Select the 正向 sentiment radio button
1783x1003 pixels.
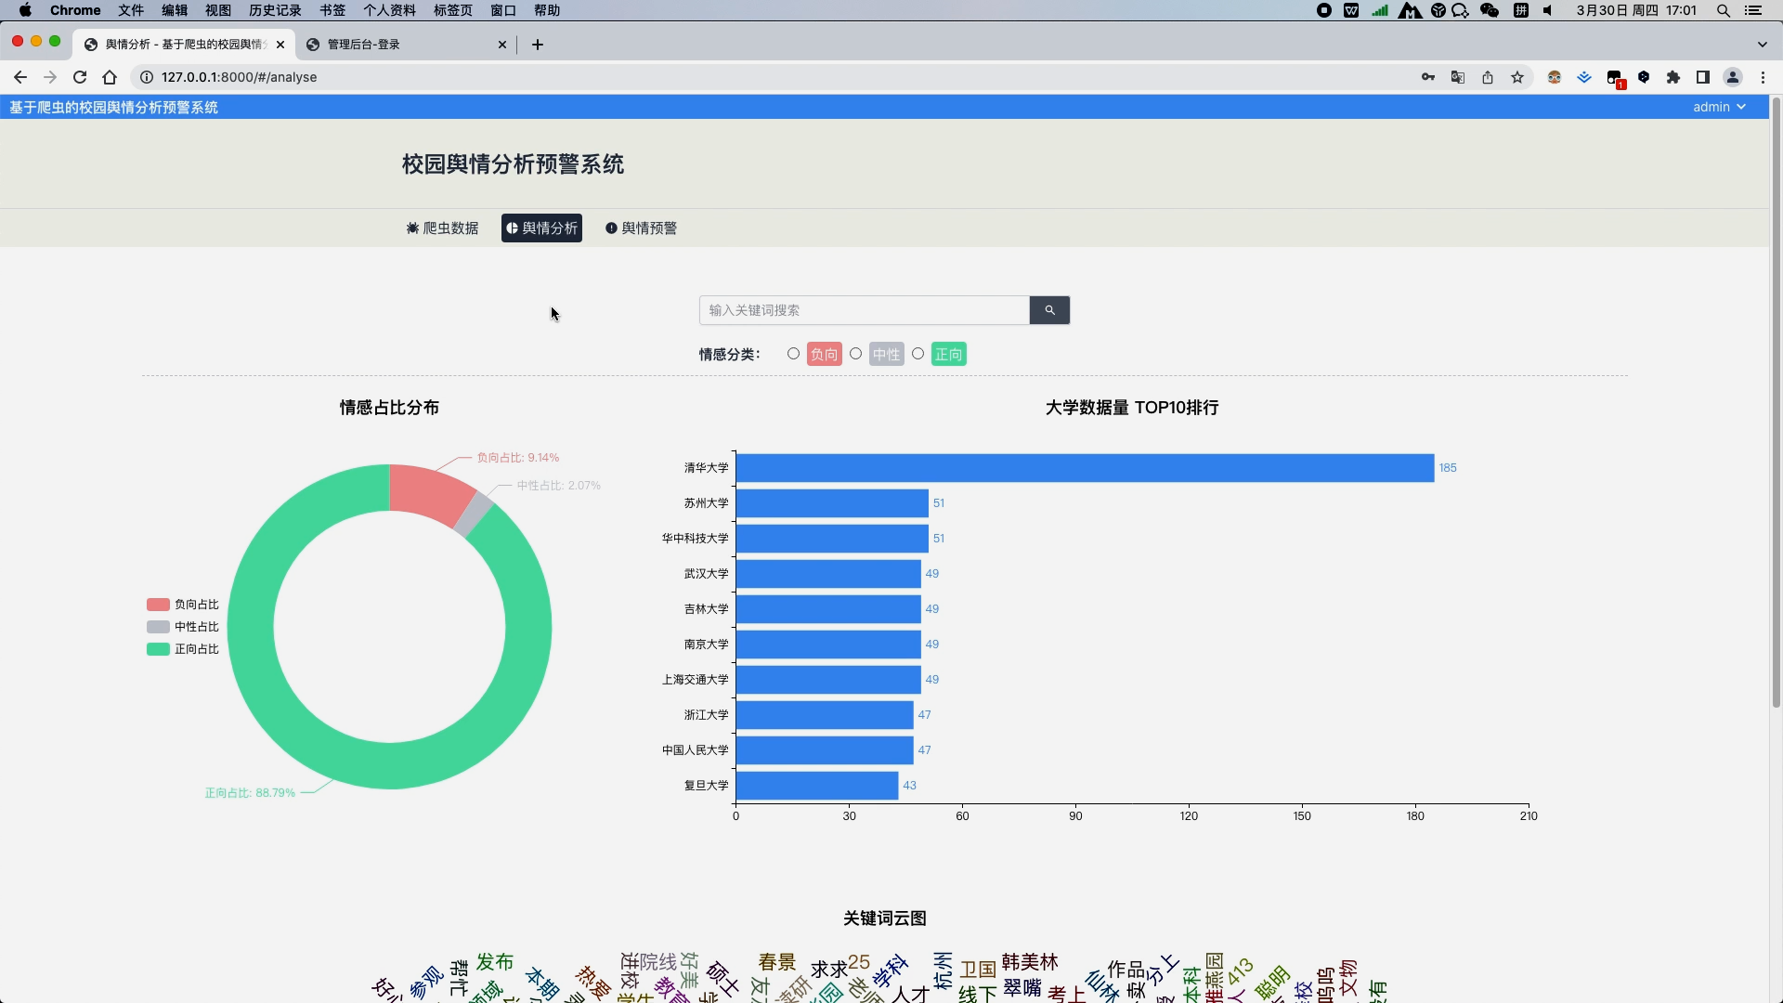click(918, 354)
